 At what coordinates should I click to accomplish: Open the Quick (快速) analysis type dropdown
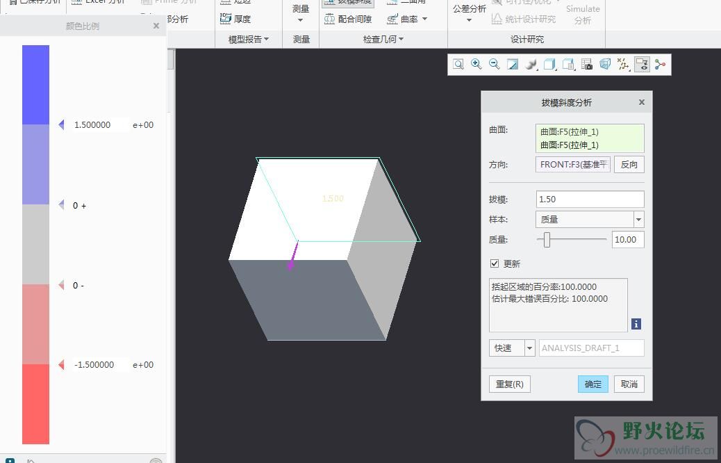529,348
